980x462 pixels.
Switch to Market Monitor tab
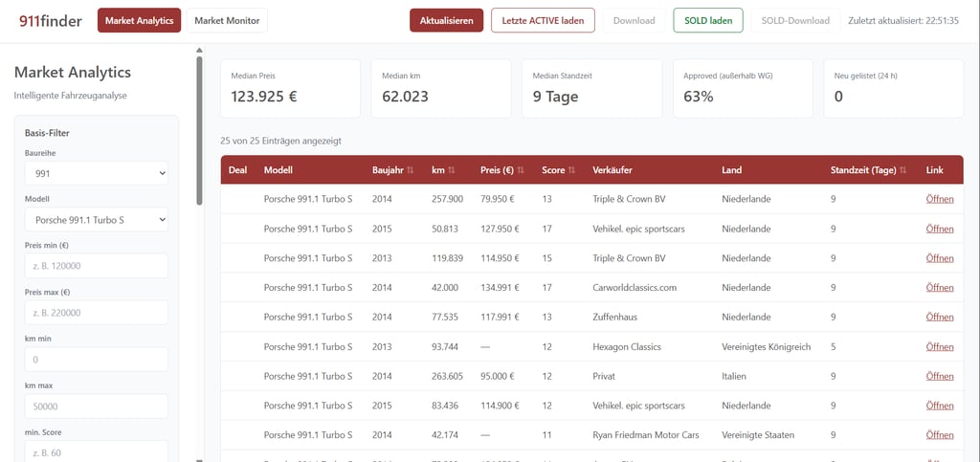coord(227,21)
